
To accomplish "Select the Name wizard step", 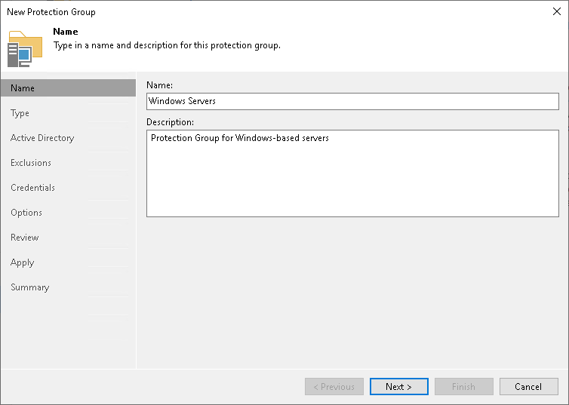I will (x=68, y=88).
